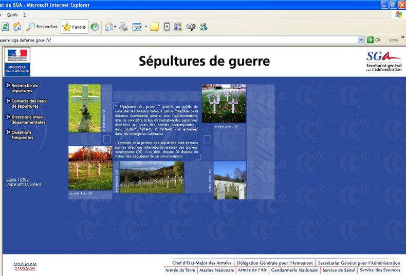Open the Rechercher search tool
The height and width of the screenshot is (276, 406).
coord(42,27)
